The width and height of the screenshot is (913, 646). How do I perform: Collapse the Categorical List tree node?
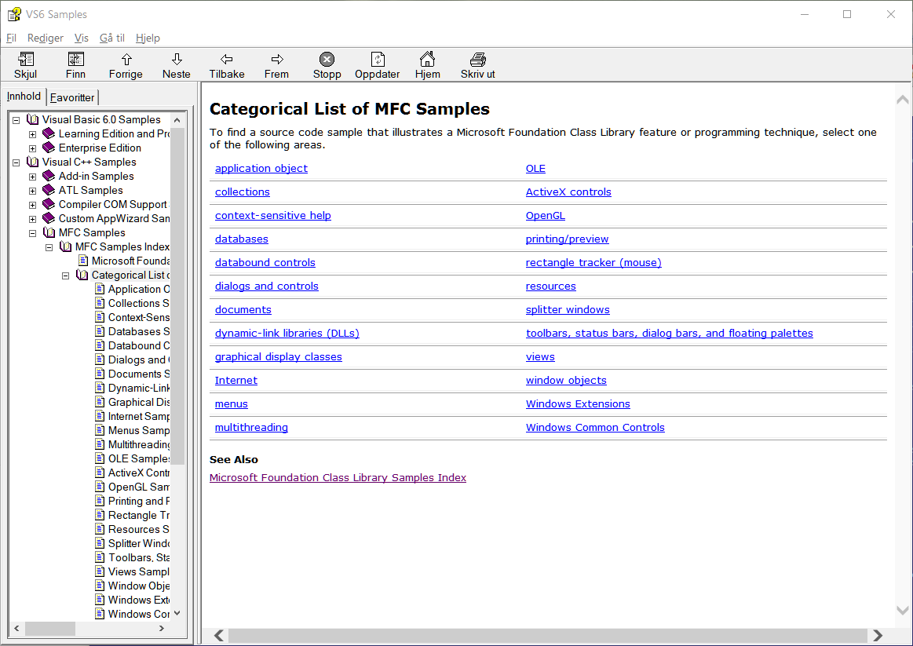click(66, 276)
